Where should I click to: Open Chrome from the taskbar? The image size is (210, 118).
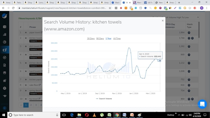[117, 115]
